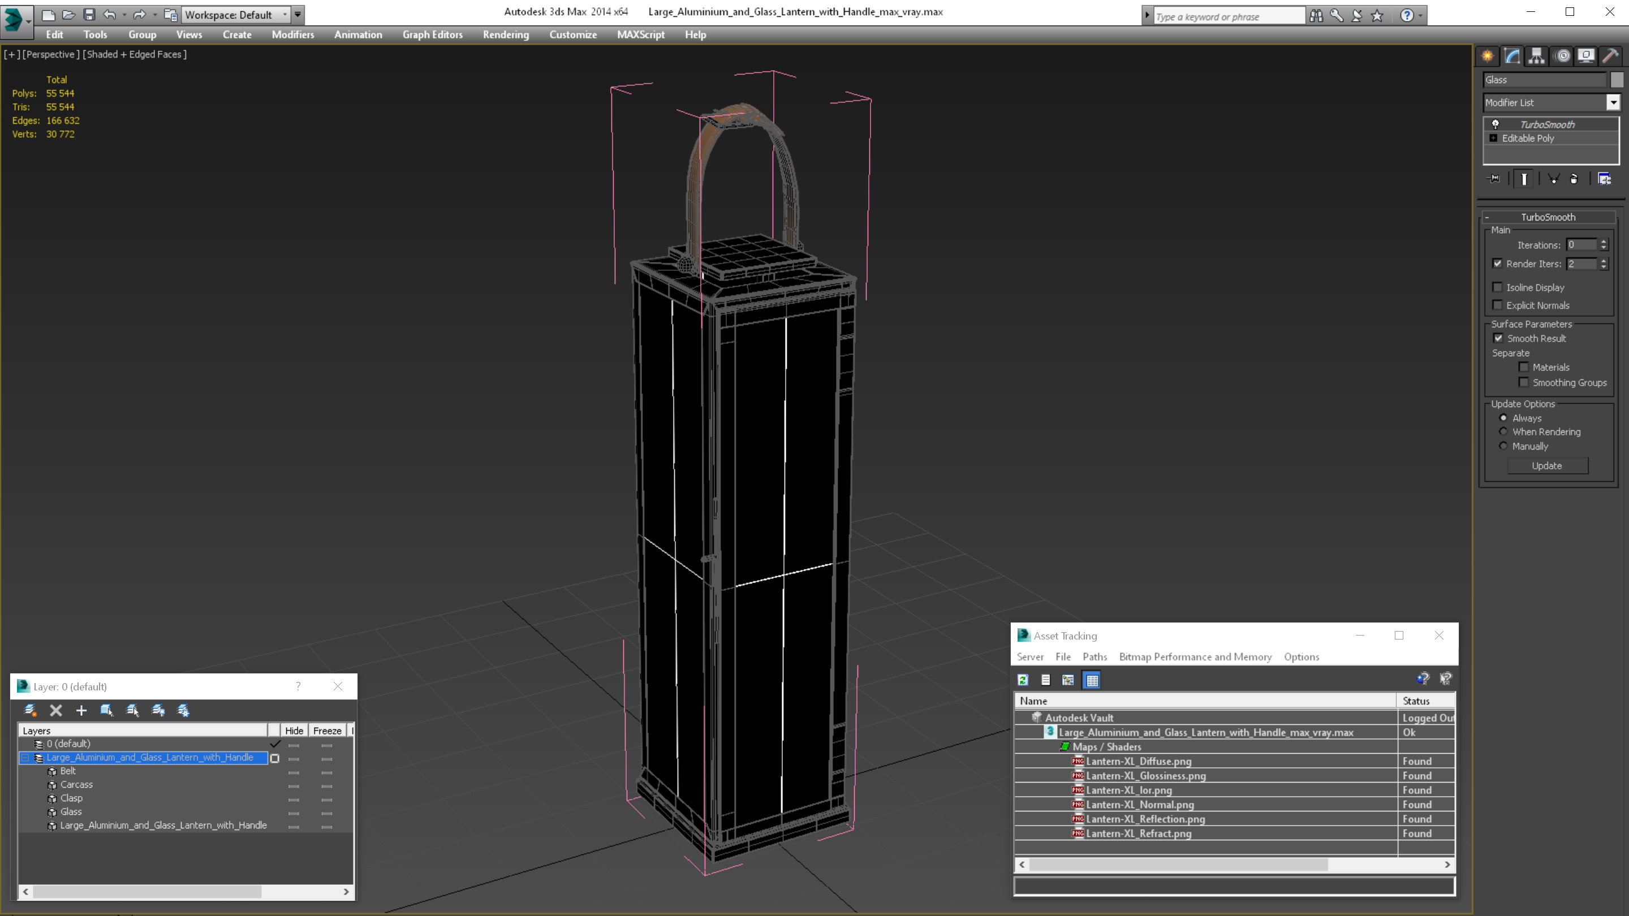Click the Open File folder icon
The width and height of the screenshot is (1629, 916).
pos(68,15)
